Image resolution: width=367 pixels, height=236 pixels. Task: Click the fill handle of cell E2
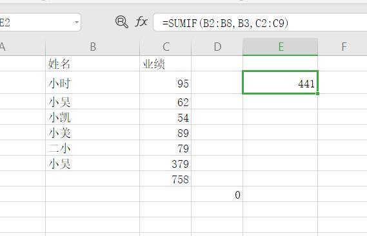click(x=317, y=94)
